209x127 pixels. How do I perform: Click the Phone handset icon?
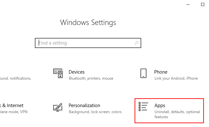tap(143, 73)
